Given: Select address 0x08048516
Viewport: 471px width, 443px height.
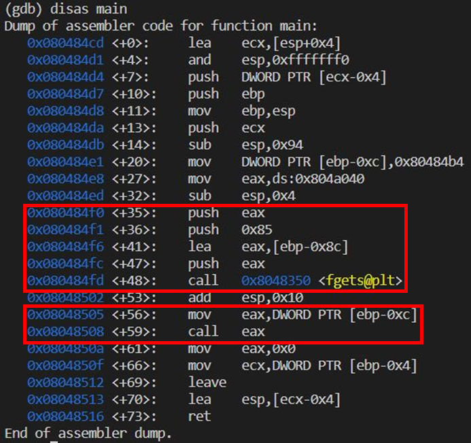Looking at the screenshot, I should (x=65, y=417).
